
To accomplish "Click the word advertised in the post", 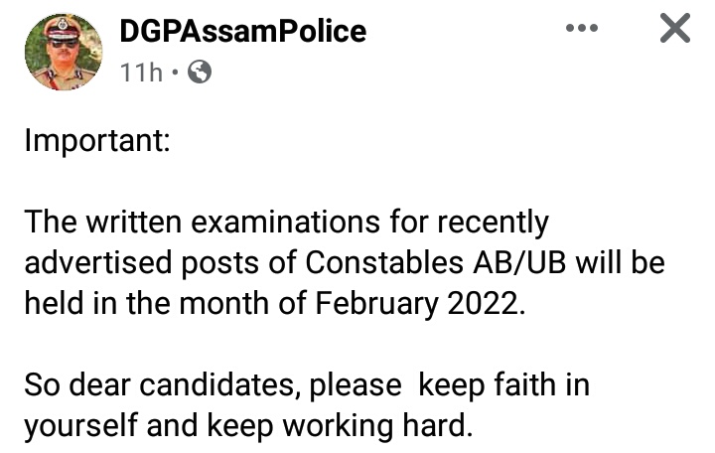I will [98, 263].
